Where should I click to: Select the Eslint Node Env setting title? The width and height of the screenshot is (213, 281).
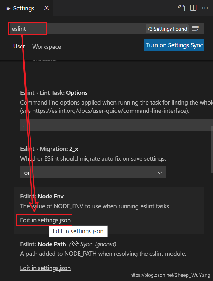42,196
